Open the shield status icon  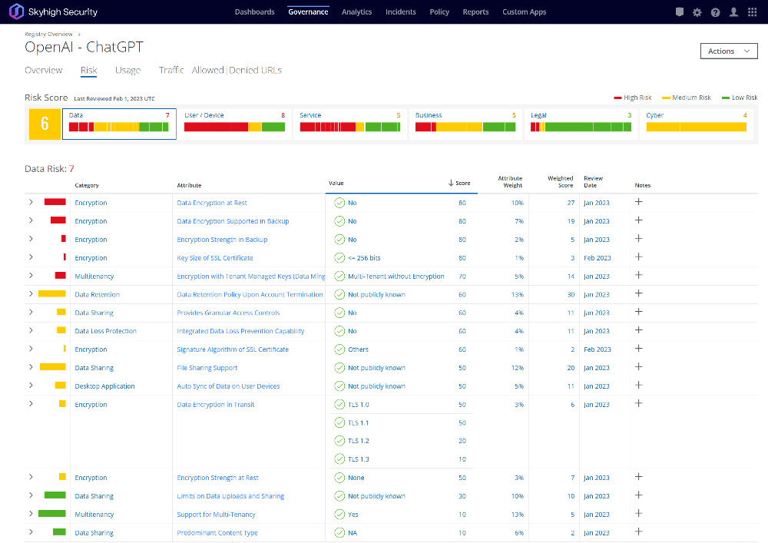coord(679,12)
